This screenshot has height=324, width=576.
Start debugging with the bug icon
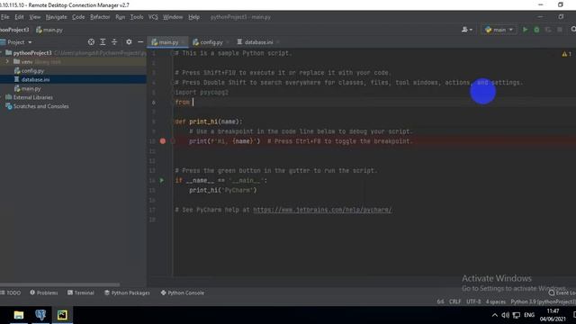tap(536, 30)
